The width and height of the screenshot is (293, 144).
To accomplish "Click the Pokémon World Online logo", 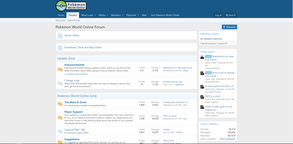I will coord(71,6).
